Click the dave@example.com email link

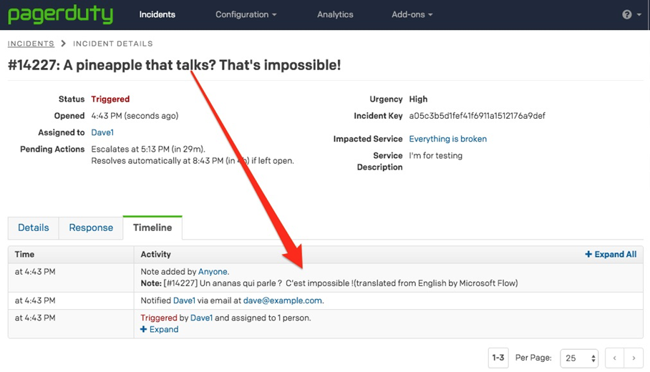[282, 300]
